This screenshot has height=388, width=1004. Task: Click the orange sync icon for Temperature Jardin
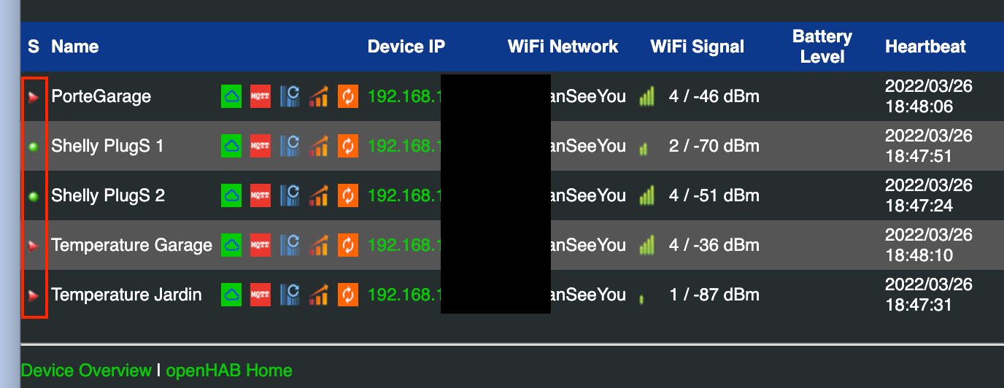(348, 295)
